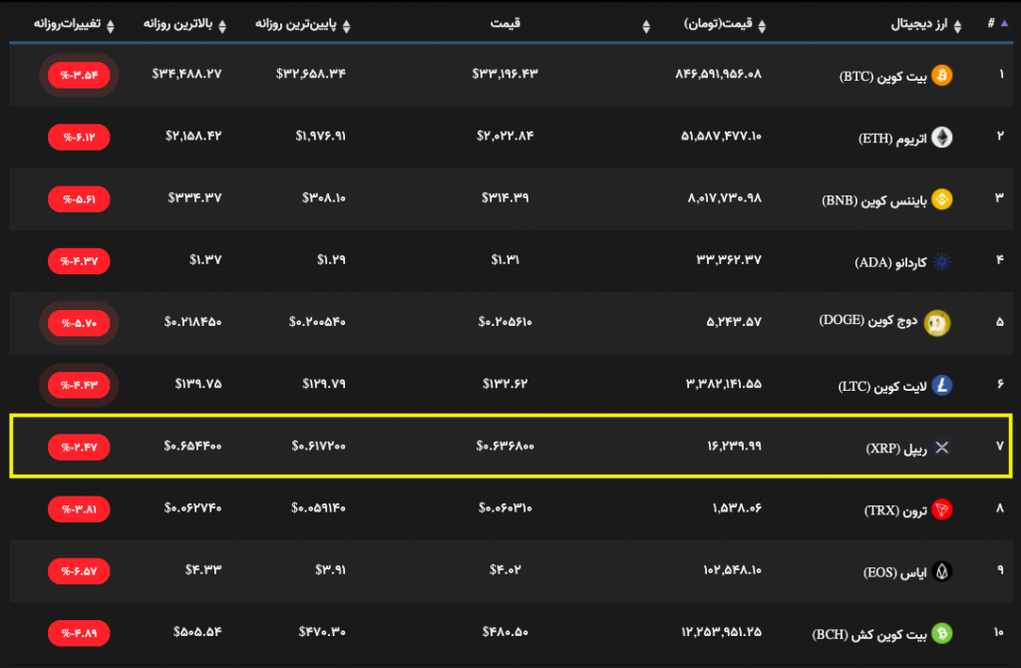Click the BTC daily change badge
This screenshot has height=668, width=1021.
79,76
